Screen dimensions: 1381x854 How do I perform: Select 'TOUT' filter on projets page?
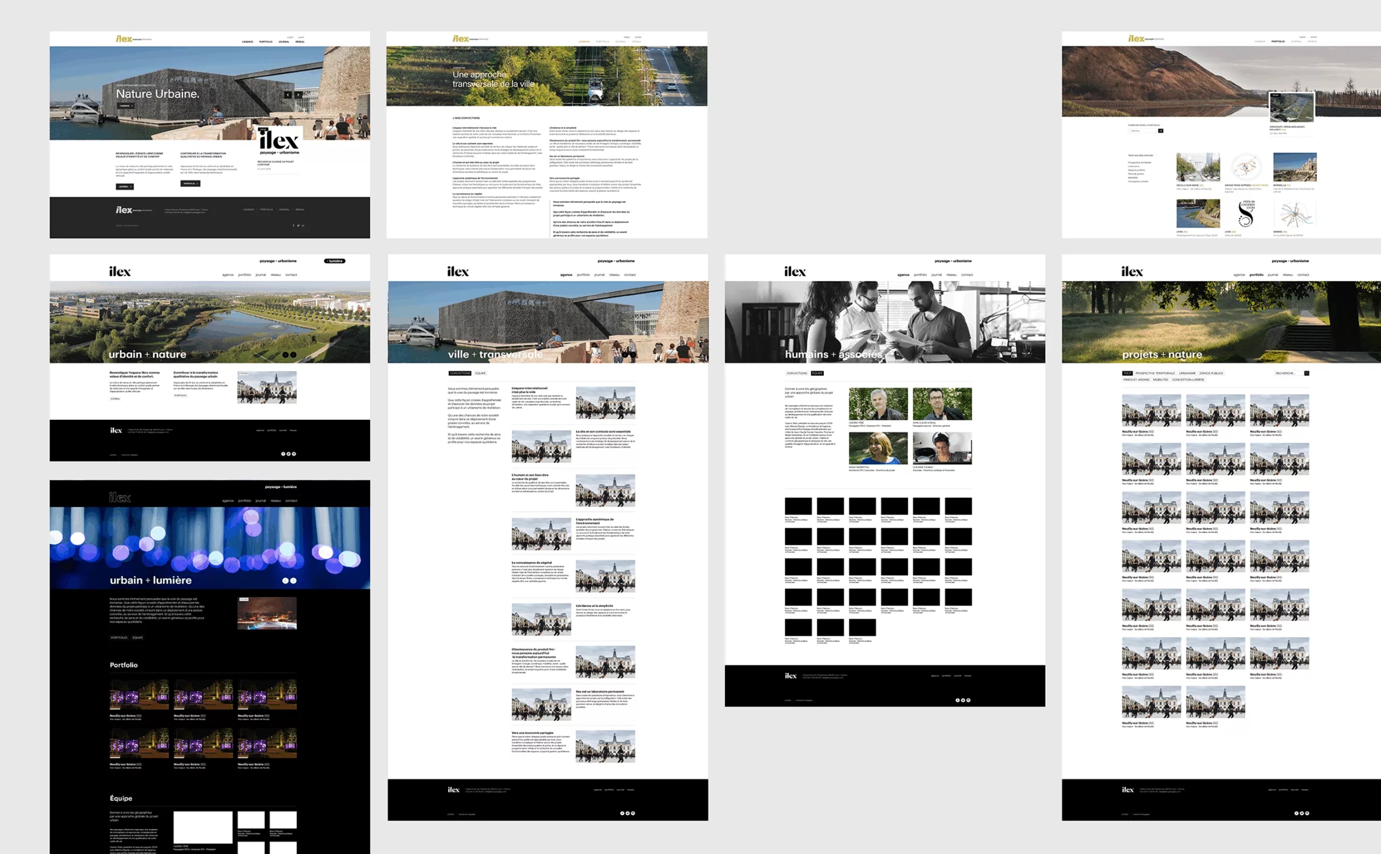tap(1127, 373)
